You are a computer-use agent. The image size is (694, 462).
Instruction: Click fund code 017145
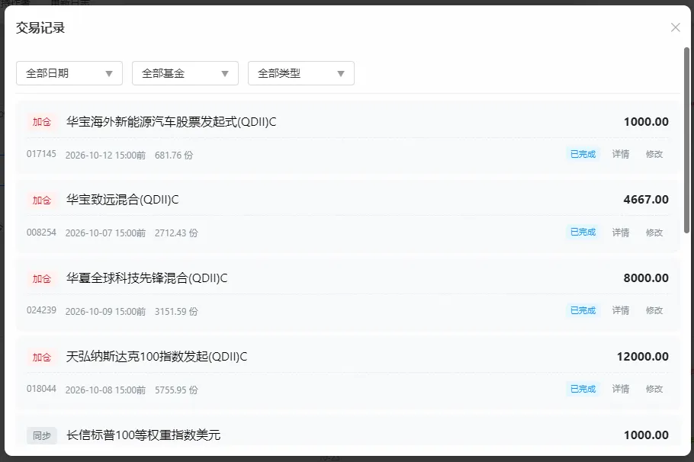tap(41, 154)
